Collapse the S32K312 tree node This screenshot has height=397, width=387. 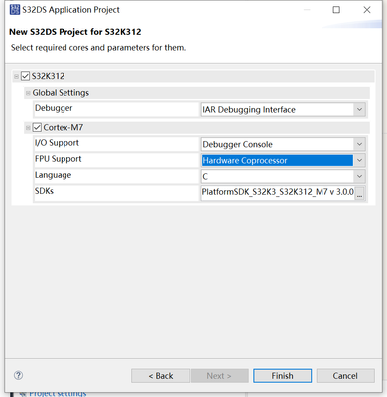pyautogui.click(x=16, y=77)
